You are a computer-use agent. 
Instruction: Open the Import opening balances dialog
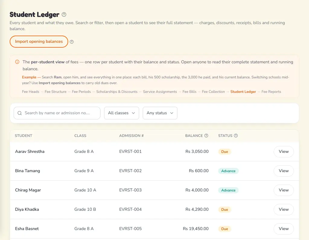[x=39, y=42]
